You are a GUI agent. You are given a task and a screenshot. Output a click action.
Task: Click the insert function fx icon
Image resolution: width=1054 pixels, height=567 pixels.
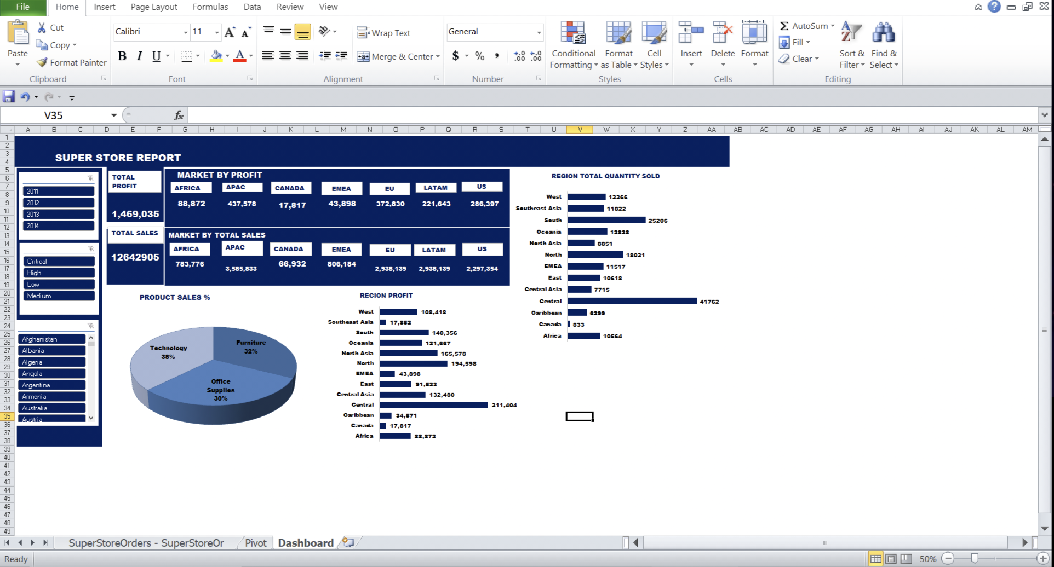click(179, 115)
